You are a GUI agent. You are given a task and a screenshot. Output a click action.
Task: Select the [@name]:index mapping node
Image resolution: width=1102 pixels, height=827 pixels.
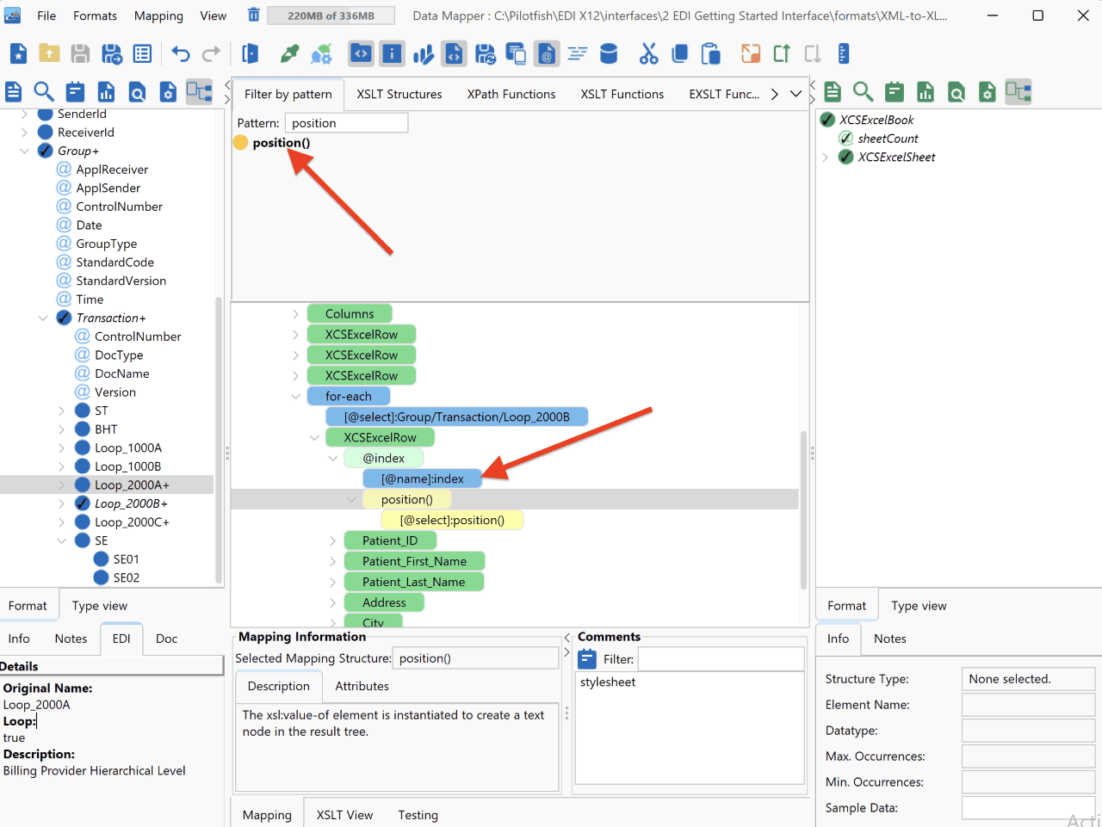(422, 479)
